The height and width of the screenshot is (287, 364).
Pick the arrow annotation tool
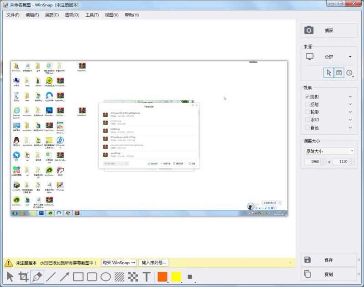[65, 277]
